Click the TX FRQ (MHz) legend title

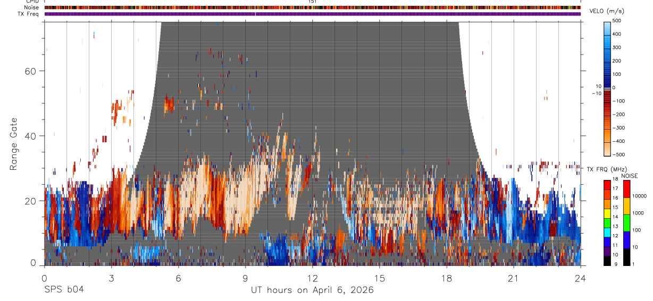[608, 169]
